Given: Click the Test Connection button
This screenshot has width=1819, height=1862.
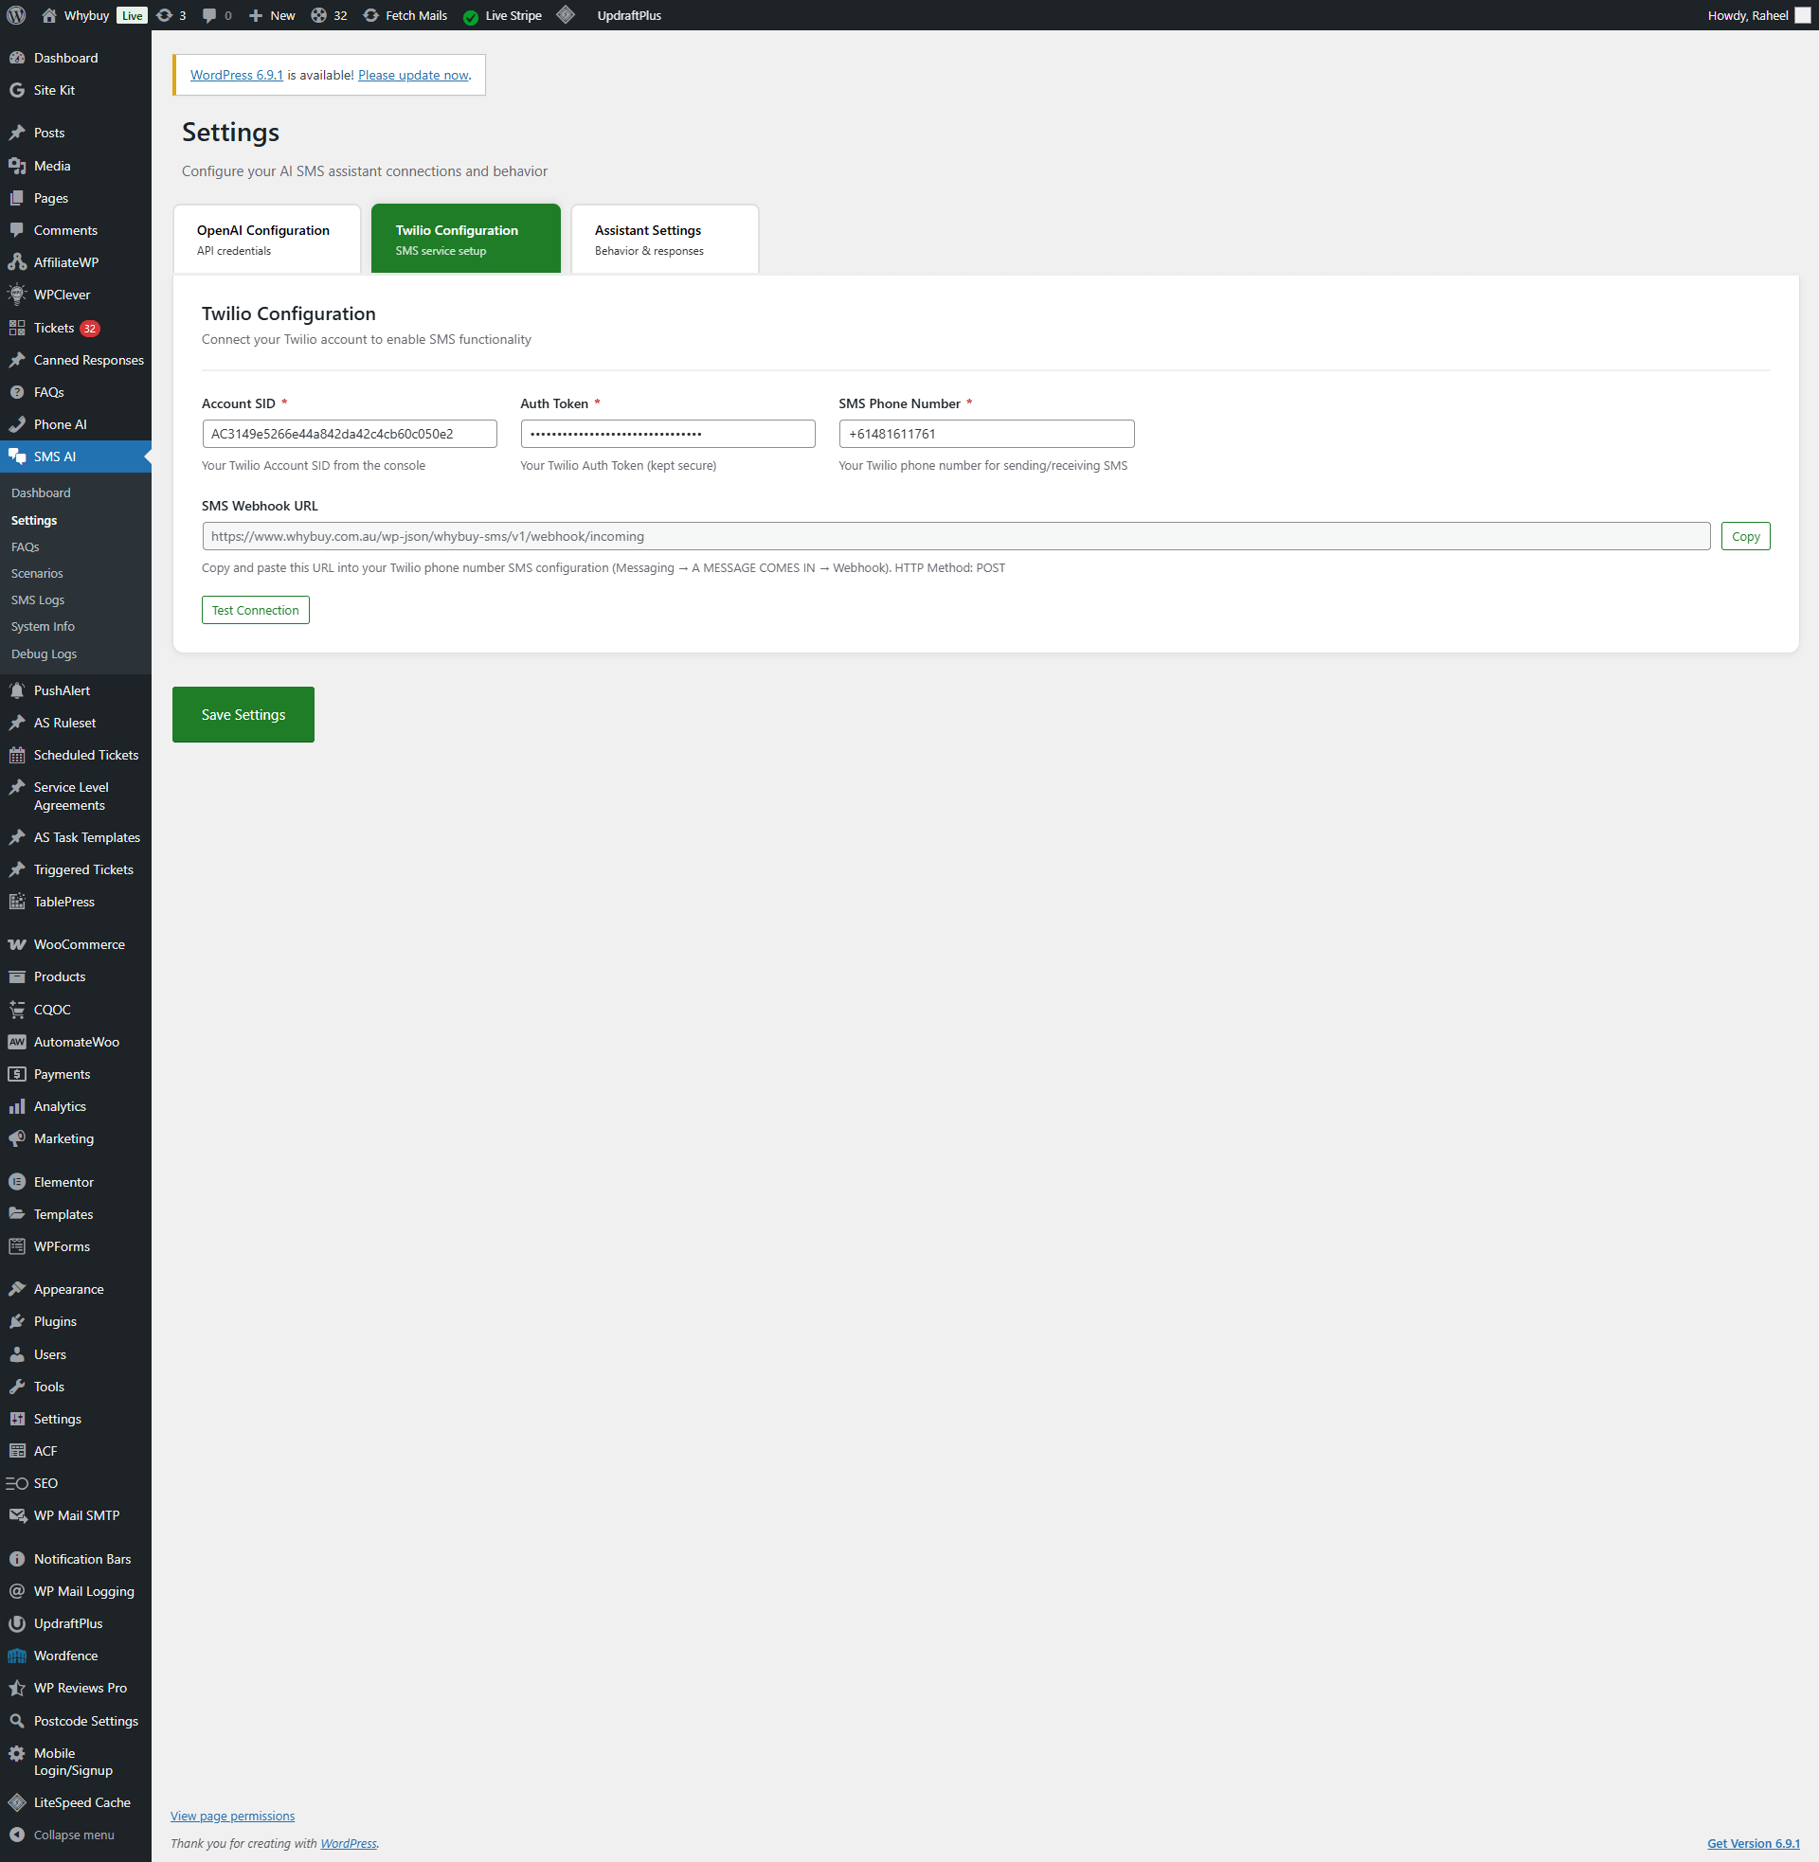Looking at the screenshot, I should (x=255, y=610).
